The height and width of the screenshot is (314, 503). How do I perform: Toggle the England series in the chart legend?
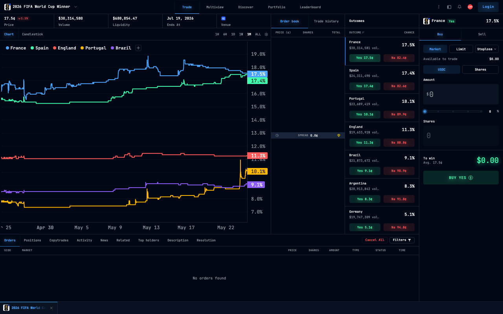pos(64,48)
